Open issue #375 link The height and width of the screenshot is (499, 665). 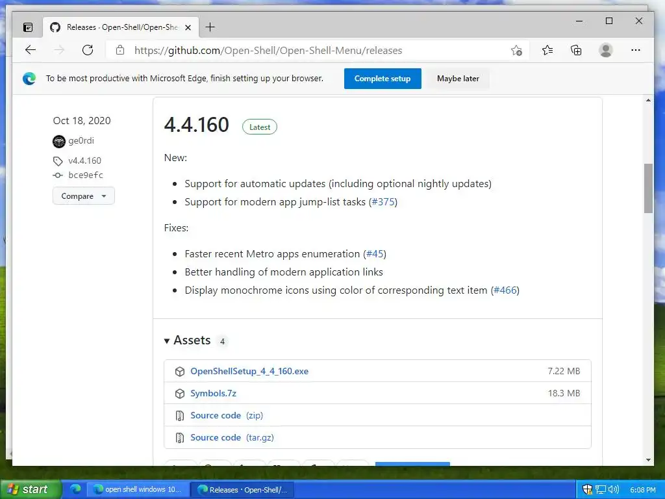point(383,202)
